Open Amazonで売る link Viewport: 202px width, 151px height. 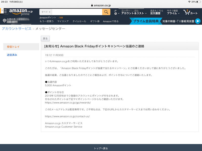(111, 21)
